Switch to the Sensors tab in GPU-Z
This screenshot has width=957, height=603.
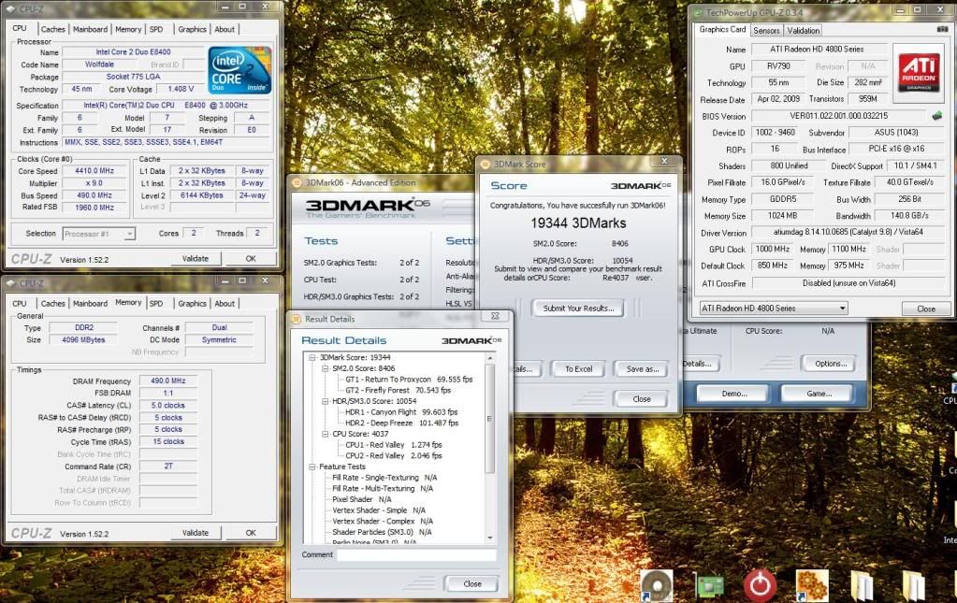[x=766, y=30]
